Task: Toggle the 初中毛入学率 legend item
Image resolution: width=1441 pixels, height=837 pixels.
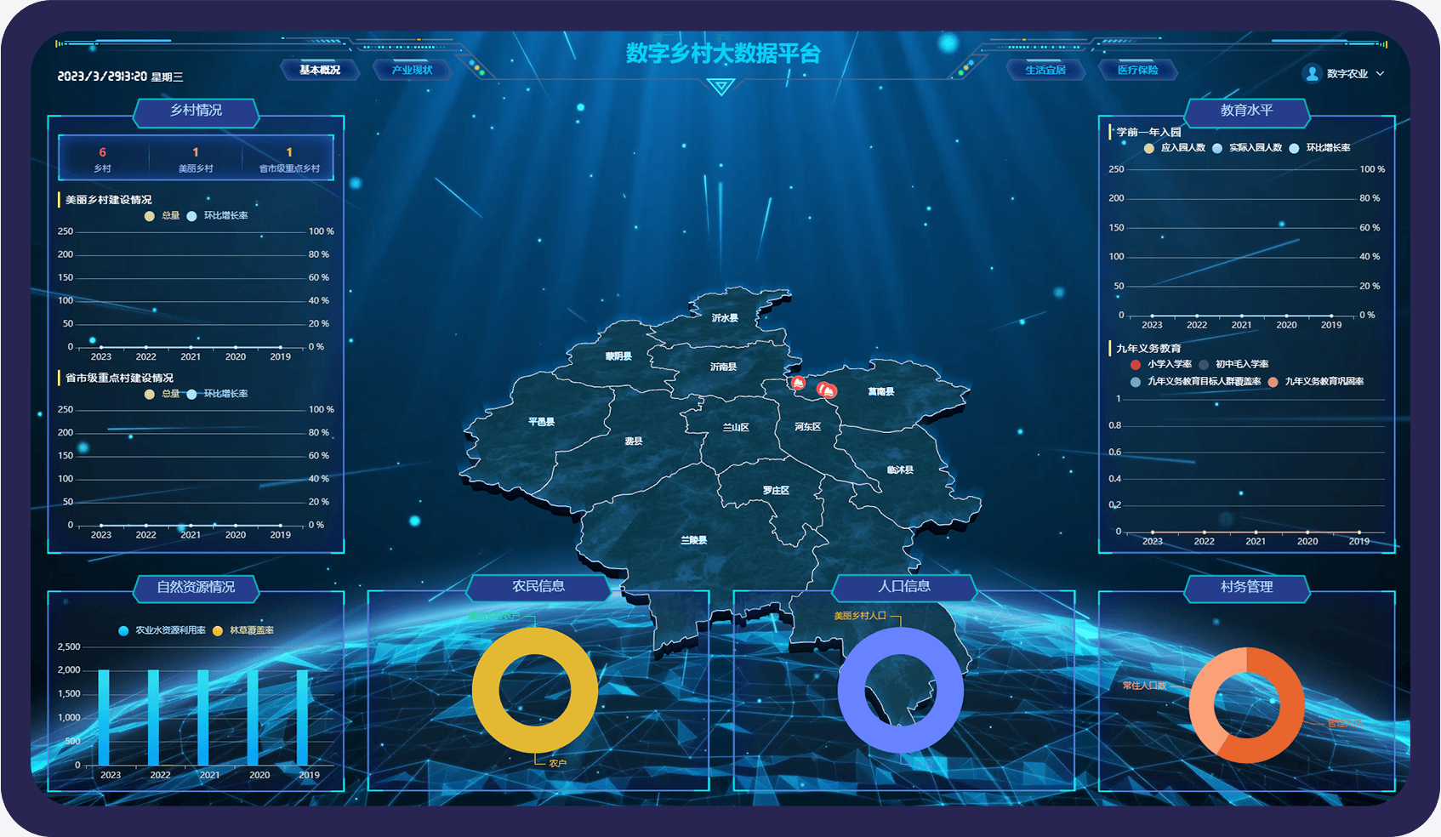Action: coord(1233,364)
